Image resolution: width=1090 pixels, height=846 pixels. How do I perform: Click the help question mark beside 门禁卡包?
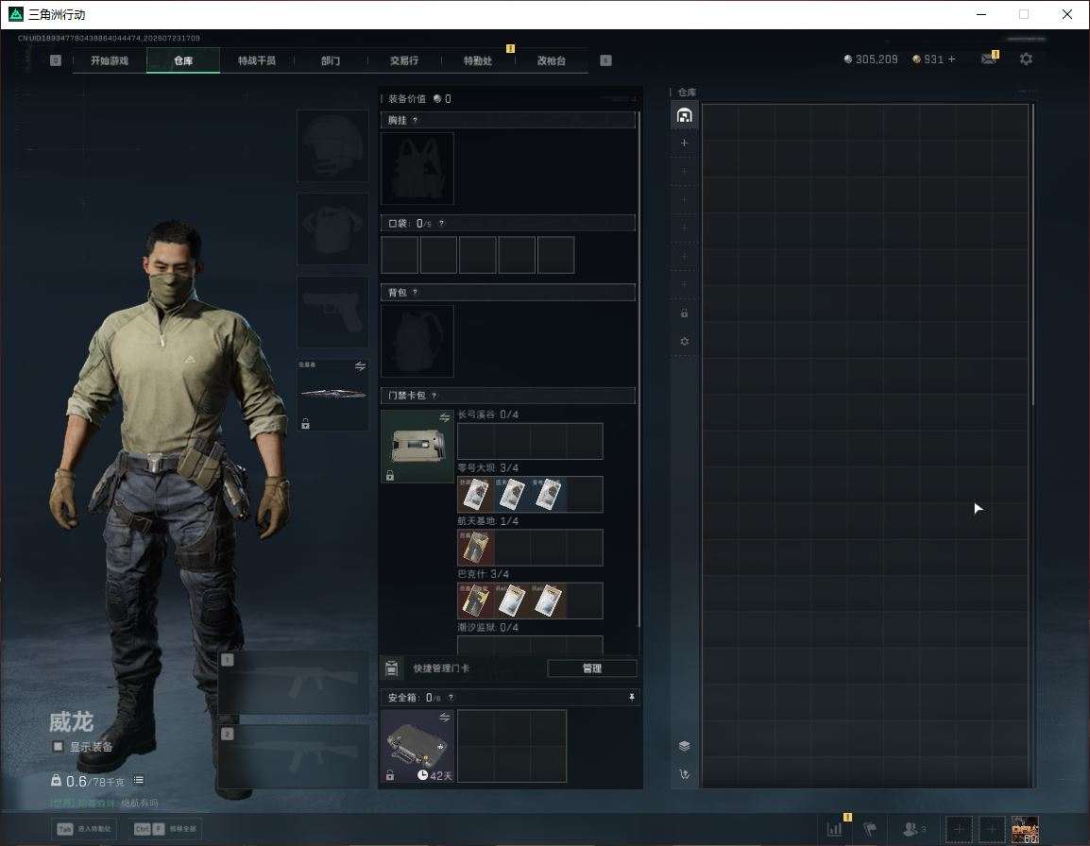coord(434,396)
